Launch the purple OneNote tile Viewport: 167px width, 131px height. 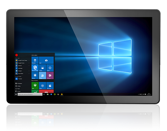(x=50, y=75)
